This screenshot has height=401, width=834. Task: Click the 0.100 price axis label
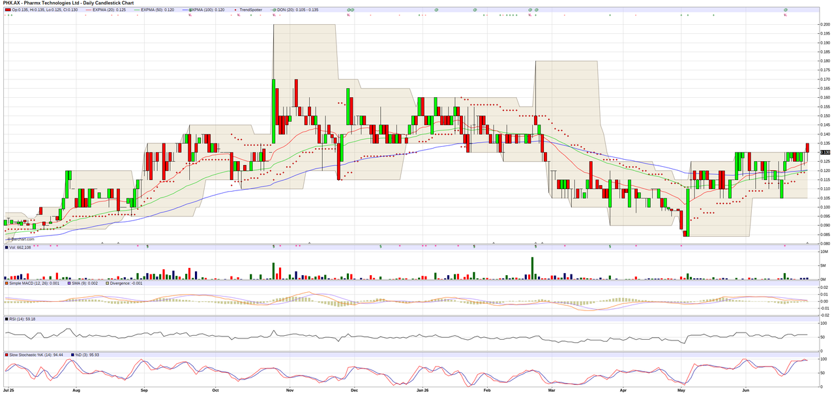click(824, 207)
